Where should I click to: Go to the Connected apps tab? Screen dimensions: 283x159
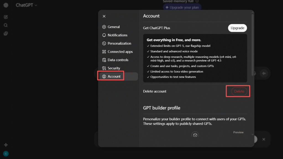pos(119,52)
